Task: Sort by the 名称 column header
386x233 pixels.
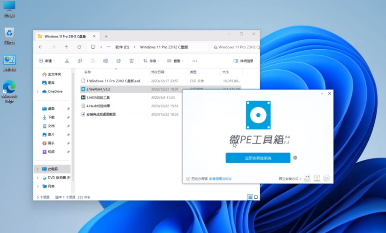Action: click(88, 72)
